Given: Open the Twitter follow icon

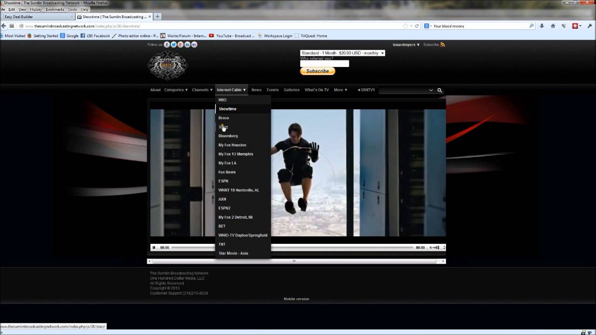Looking at the screenshot, I should 174,45.
